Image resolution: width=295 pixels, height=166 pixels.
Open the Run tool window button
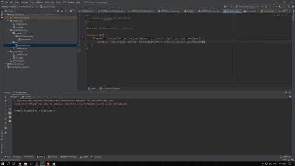7,157
